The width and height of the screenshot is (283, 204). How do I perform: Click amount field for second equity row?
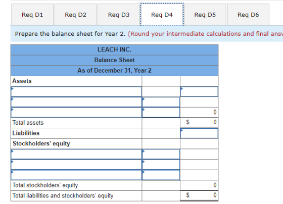(161, 165)
